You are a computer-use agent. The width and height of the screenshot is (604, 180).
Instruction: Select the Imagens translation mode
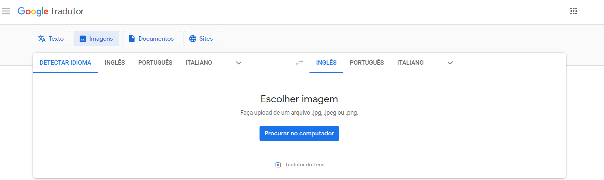coord(96,39)
